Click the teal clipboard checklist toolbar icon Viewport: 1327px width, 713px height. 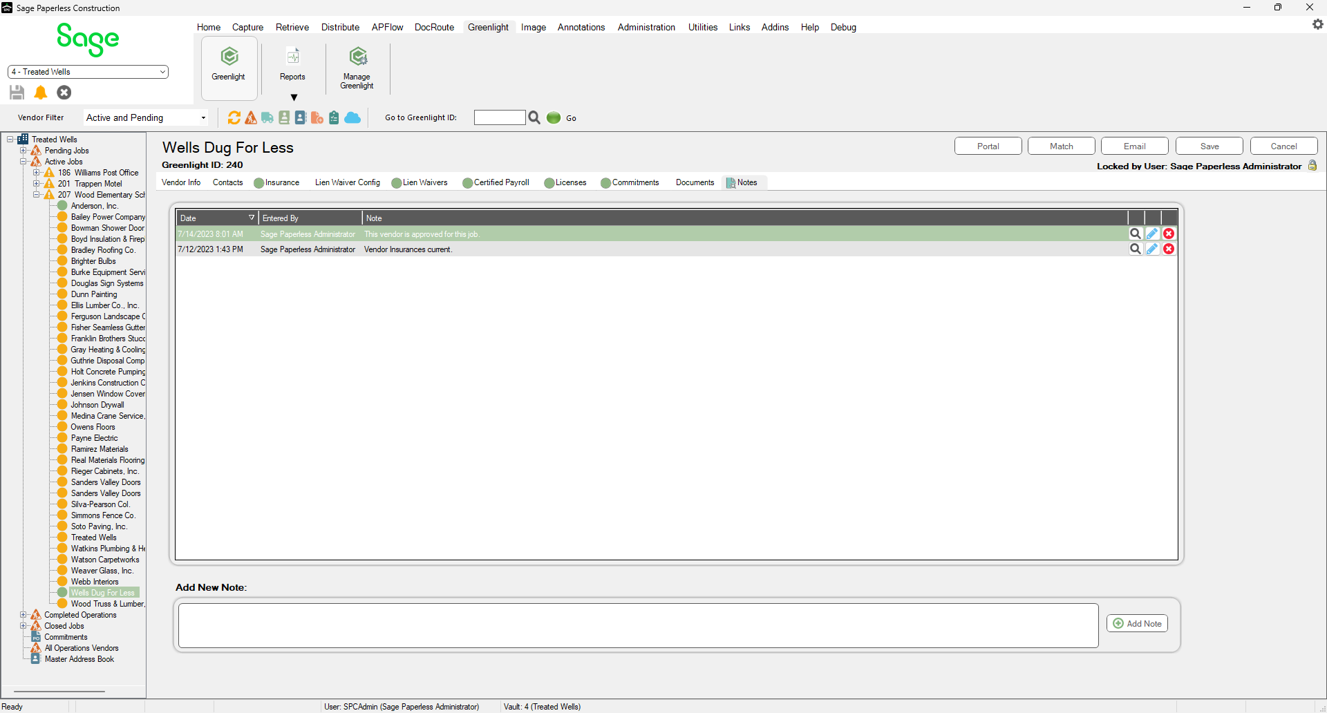click(x=334, y=117)
